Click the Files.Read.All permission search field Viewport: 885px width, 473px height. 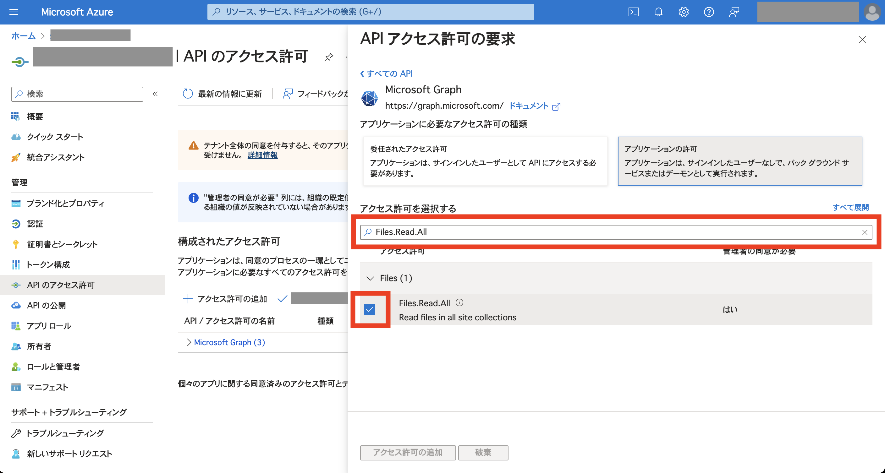[x=616, y=232]
